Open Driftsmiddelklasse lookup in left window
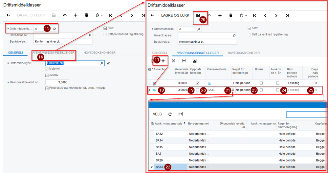Screen dimensions: 328x173 55,29
